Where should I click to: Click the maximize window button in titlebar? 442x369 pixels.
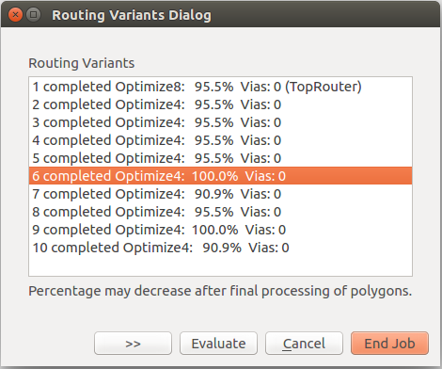pyautogui.click(x=34, y=15)
